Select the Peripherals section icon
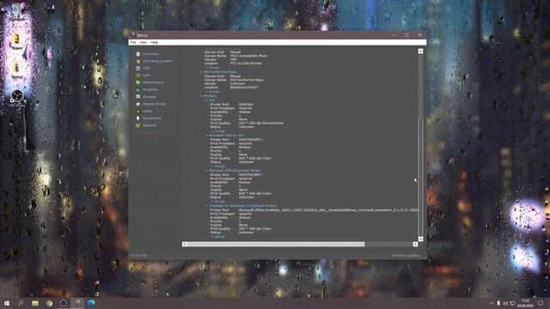This screenshot has height=309, width=550. (137, 118)
